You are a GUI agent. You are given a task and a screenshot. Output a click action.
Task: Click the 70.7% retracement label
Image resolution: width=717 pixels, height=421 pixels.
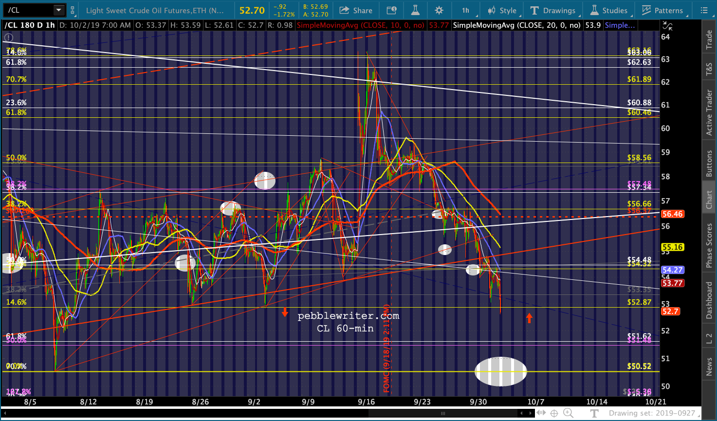tap(16, 79)
